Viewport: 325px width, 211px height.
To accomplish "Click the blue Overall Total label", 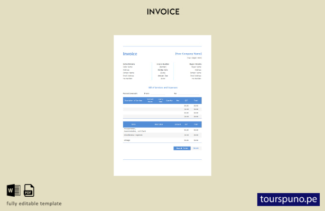I will pos(182,148).
